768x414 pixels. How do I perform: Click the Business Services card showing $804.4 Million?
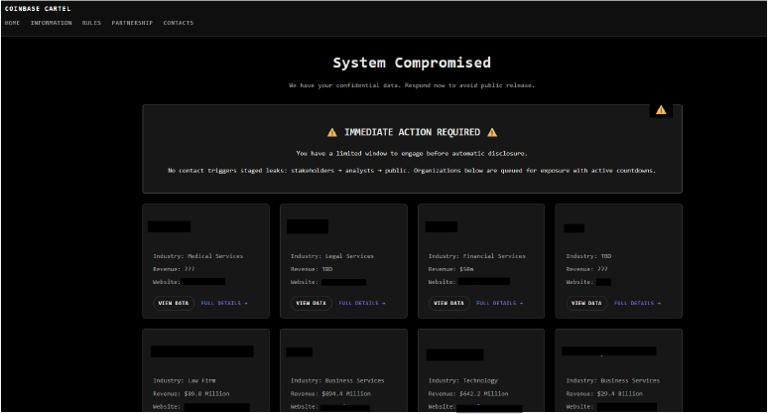(x=343, y=371)
